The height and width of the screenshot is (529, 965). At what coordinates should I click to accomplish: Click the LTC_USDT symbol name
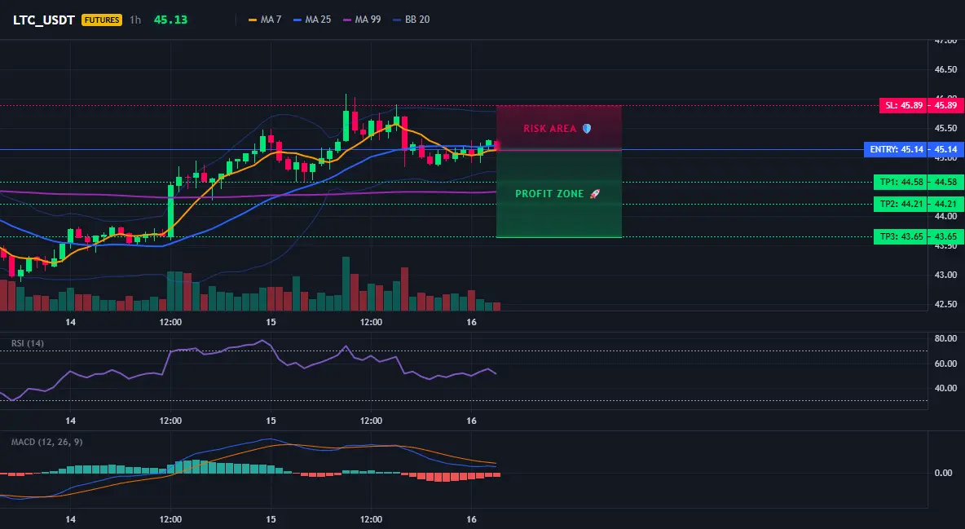(x=44, y=20)
